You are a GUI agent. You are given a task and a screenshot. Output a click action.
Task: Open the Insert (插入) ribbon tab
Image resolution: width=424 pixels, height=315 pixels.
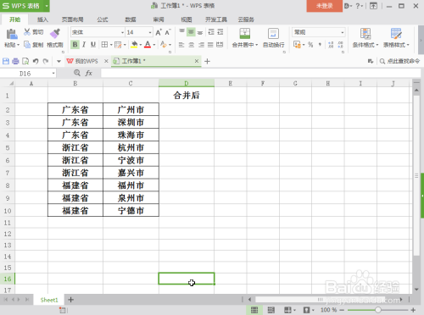click(42, 19)
